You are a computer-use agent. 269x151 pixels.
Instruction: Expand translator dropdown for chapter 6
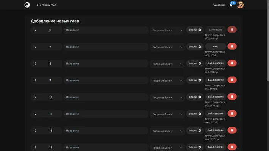tap(181, 30)
